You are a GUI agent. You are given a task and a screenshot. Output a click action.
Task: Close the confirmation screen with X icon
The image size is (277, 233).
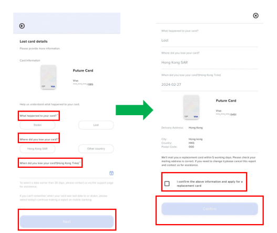point(255,16)
